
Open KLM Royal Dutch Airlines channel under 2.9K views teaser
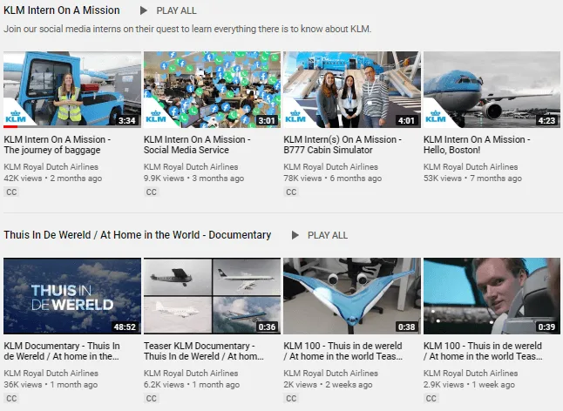tap(471, 374)
